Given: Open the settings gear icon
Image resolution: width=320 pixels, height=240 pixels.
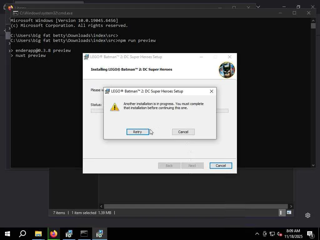Looking at the screenshot, I should click(308, 215).
